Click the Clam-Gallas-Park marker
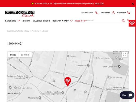This screenshot has width=136, height=102. 119,66
